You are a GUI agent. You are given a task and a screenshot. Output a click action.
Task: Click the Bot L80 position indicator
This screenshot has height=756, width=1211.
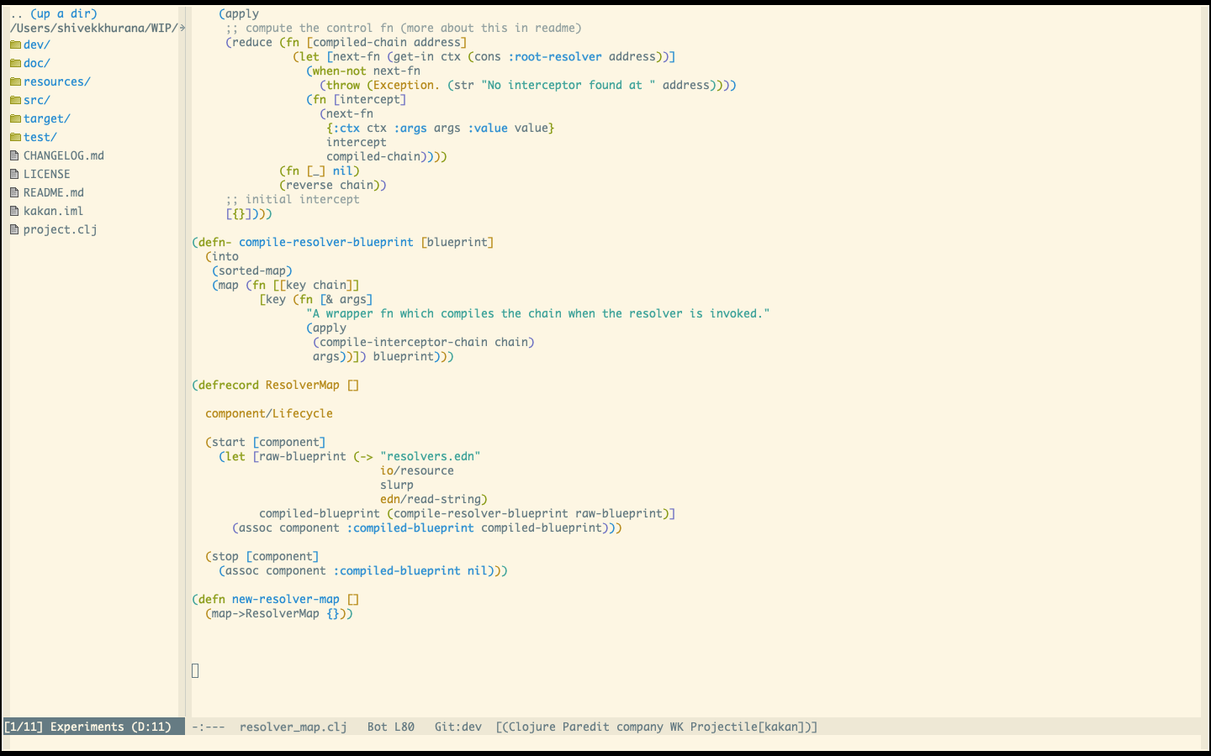pos(389,727)
